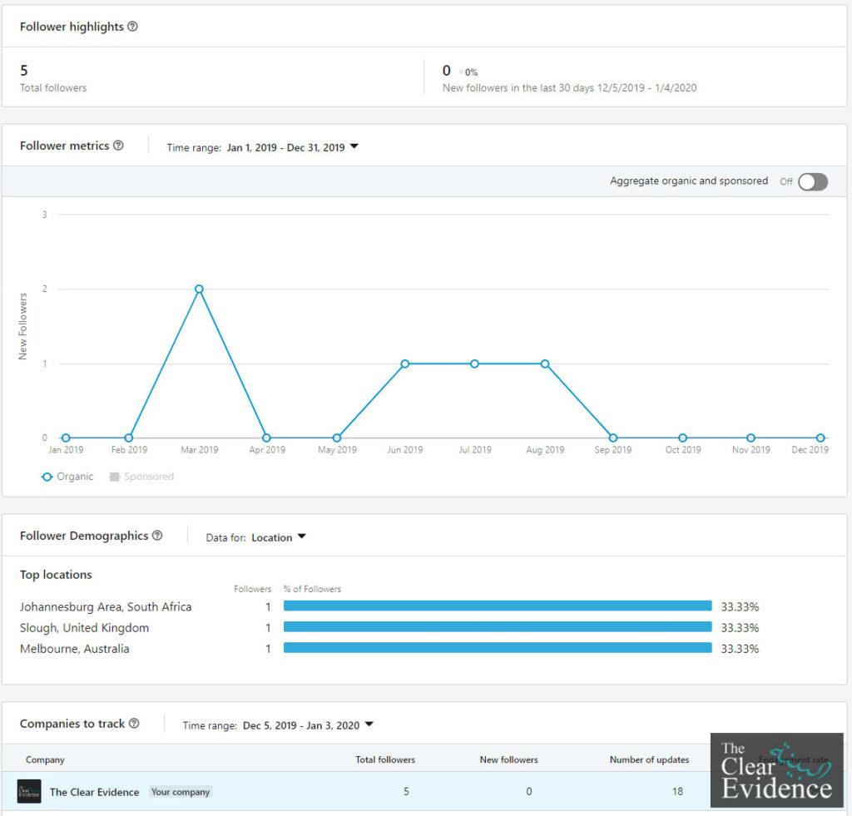This screenshot has width=852, height=816.
Task: Click the Total followers column header
Action: point(385,759)
